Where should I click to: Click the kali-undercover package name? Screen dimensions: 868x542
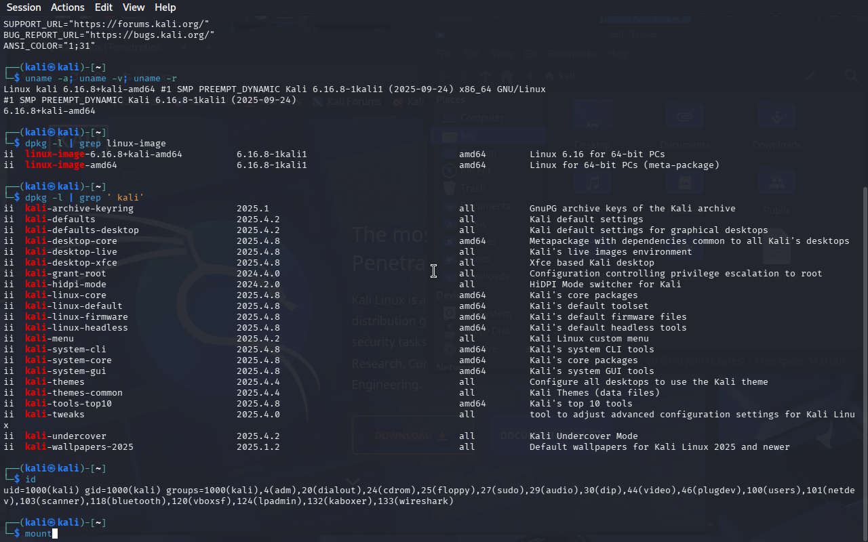tap(65, 436)
